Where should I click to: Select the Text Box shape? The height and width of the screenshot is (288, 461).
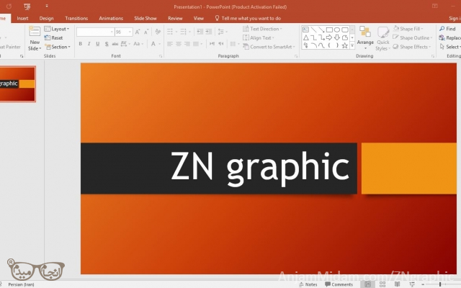coord(305,30)
